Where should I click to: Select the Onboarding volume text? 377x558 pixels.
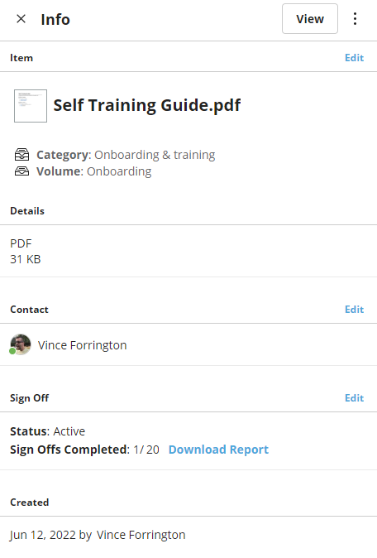point(119,171)
